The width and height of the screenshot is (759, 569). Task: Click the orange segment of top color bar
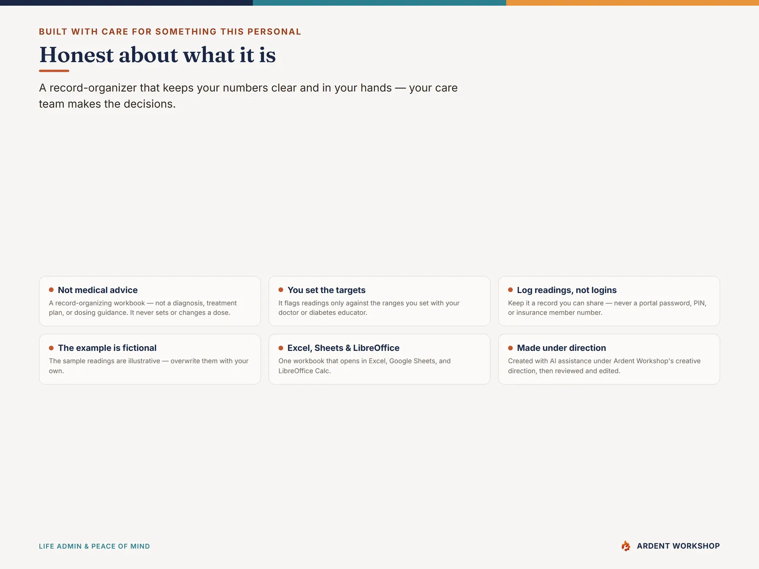click(632, 3)
